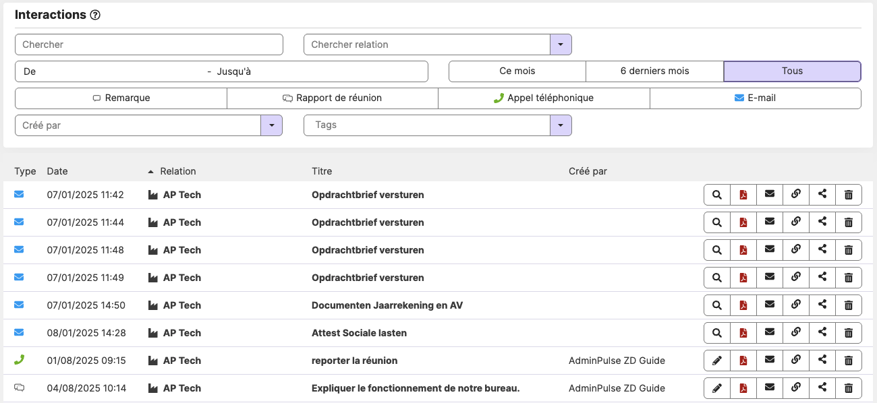Viewport: 877px width, 403px height.
Task: Delete the Documenten Jaarrekening en AV interaction
Action: (849, 305)
